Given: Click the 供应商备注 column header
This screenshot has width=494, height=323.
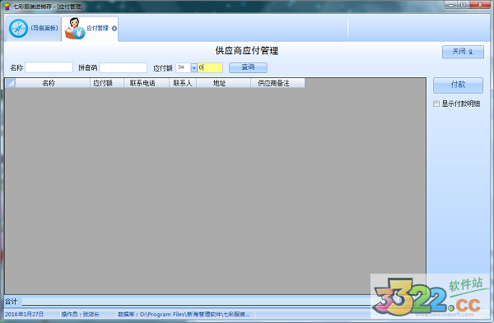Looking at the screenshot, I should pos(273,83).
